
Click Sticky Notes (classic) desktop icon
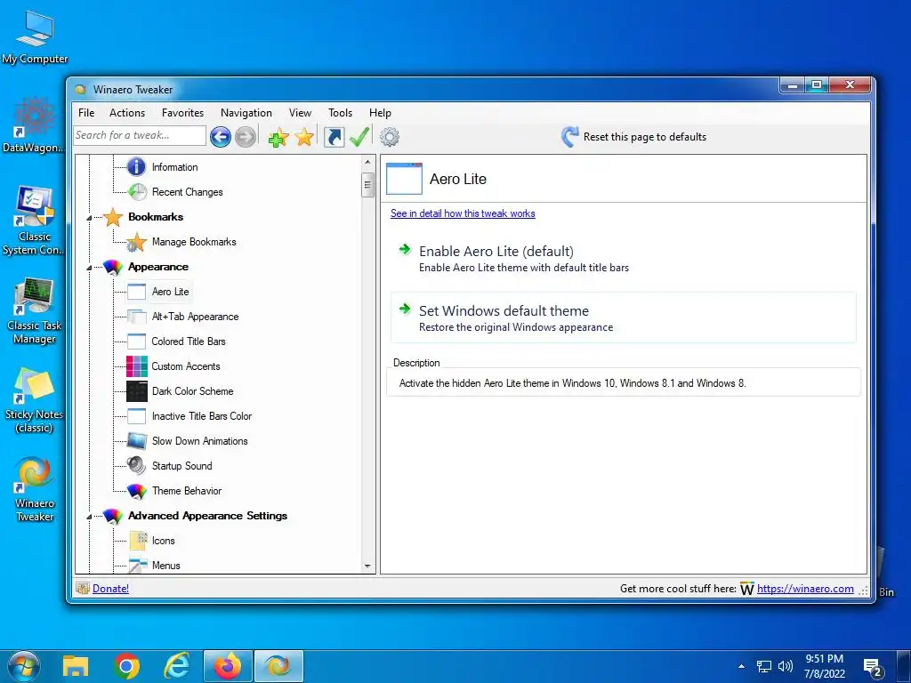pyautogui.click(x=35, y=400)
